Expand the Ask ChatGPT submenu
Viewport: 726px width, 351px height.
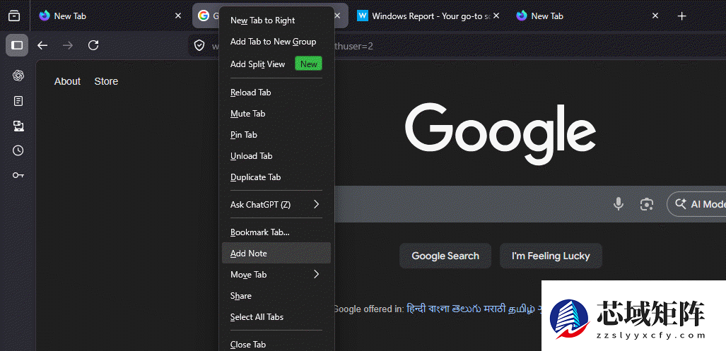[276, 205]
